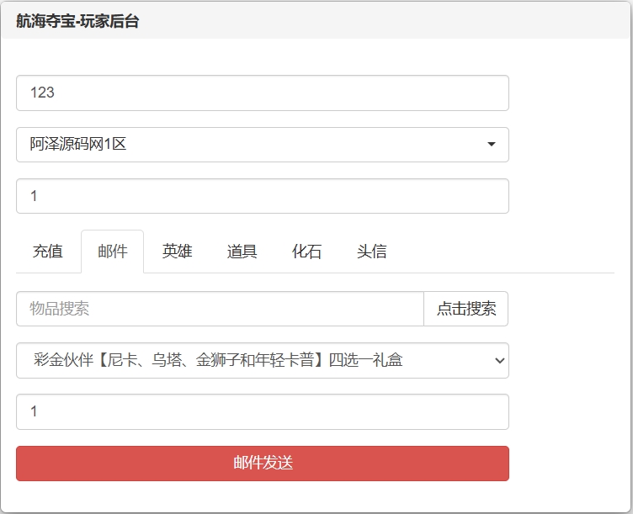
Task: Click the 阿泽源码网1区 selected server text
Action: (78, 145)
